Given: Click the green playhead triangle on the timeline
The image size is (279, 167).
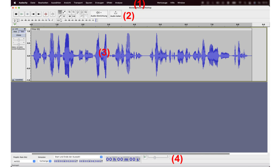Looking at the screenshot, I should [15, 24].
